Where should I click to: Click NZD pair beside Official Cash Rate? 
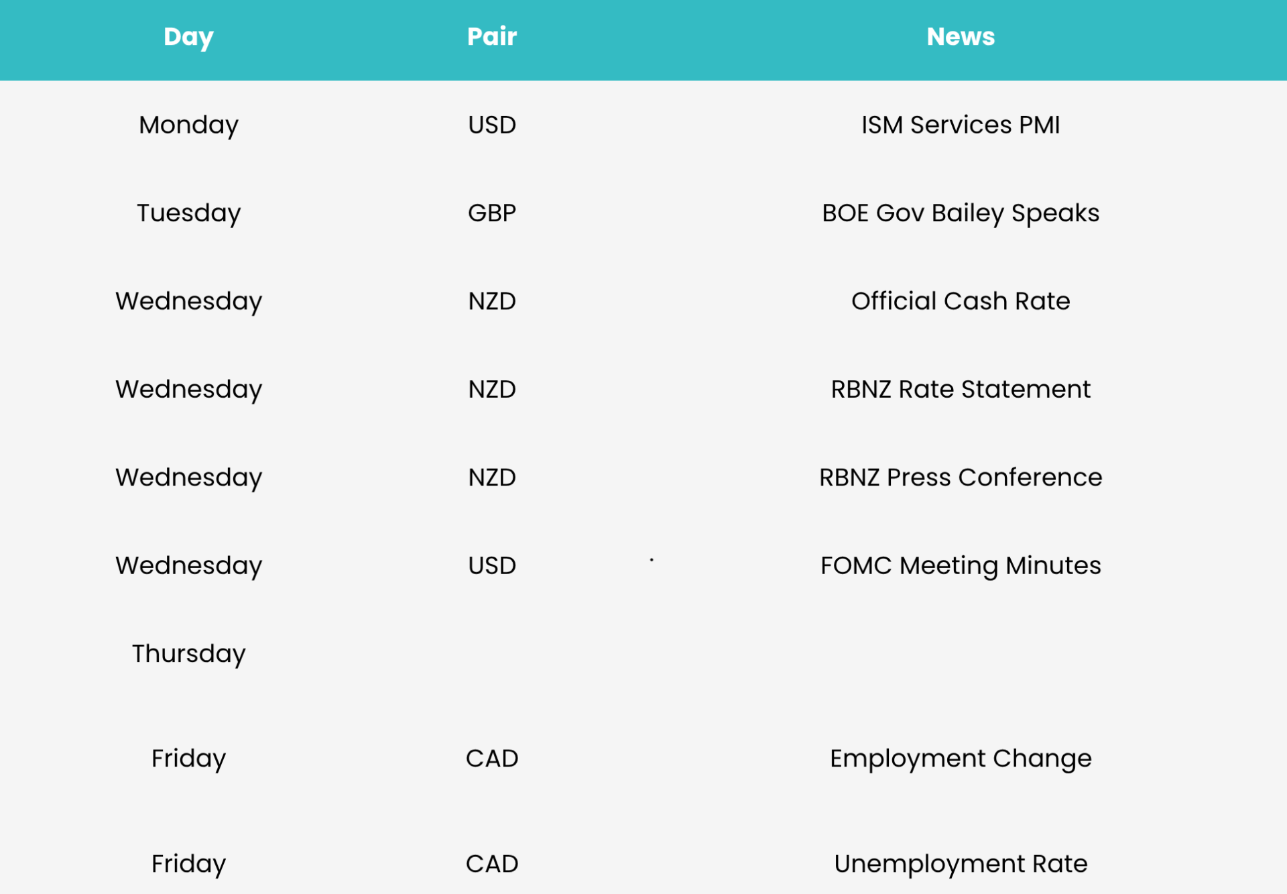pyautogui.click(x=492, y=301)
